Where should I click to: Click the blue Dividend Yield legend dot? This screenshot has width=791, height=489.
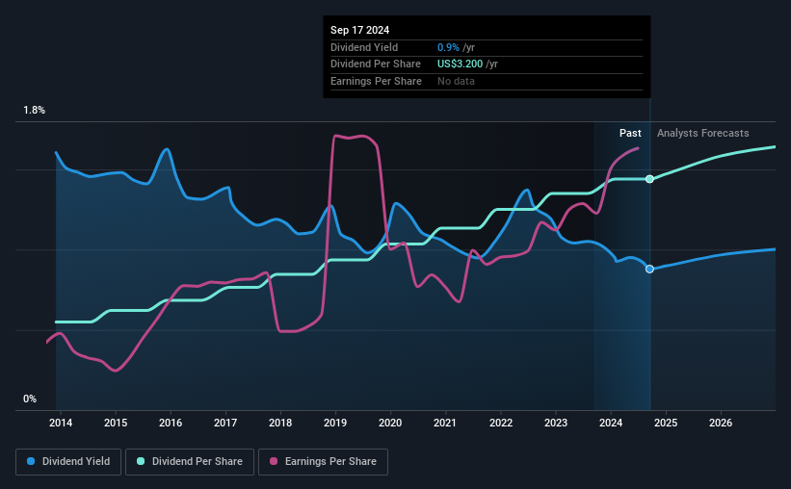point(31,461)
